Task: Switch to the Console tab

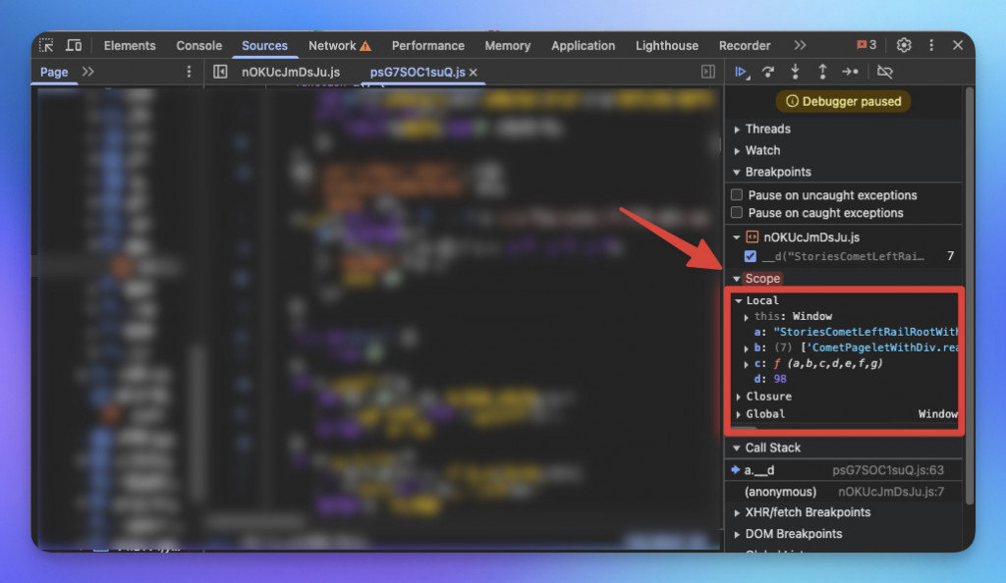Action: pyautogui.click(x=198, y=45)
